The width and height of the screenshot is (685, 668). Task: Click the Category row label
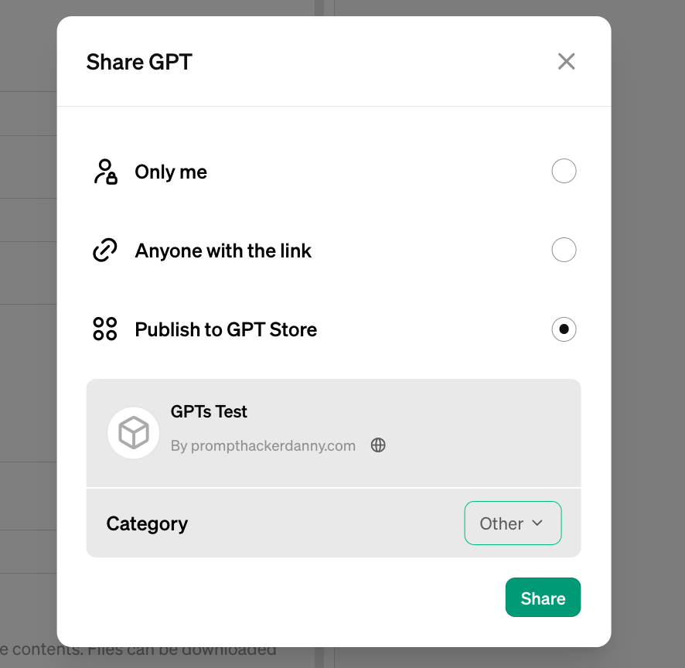point(147,523)
